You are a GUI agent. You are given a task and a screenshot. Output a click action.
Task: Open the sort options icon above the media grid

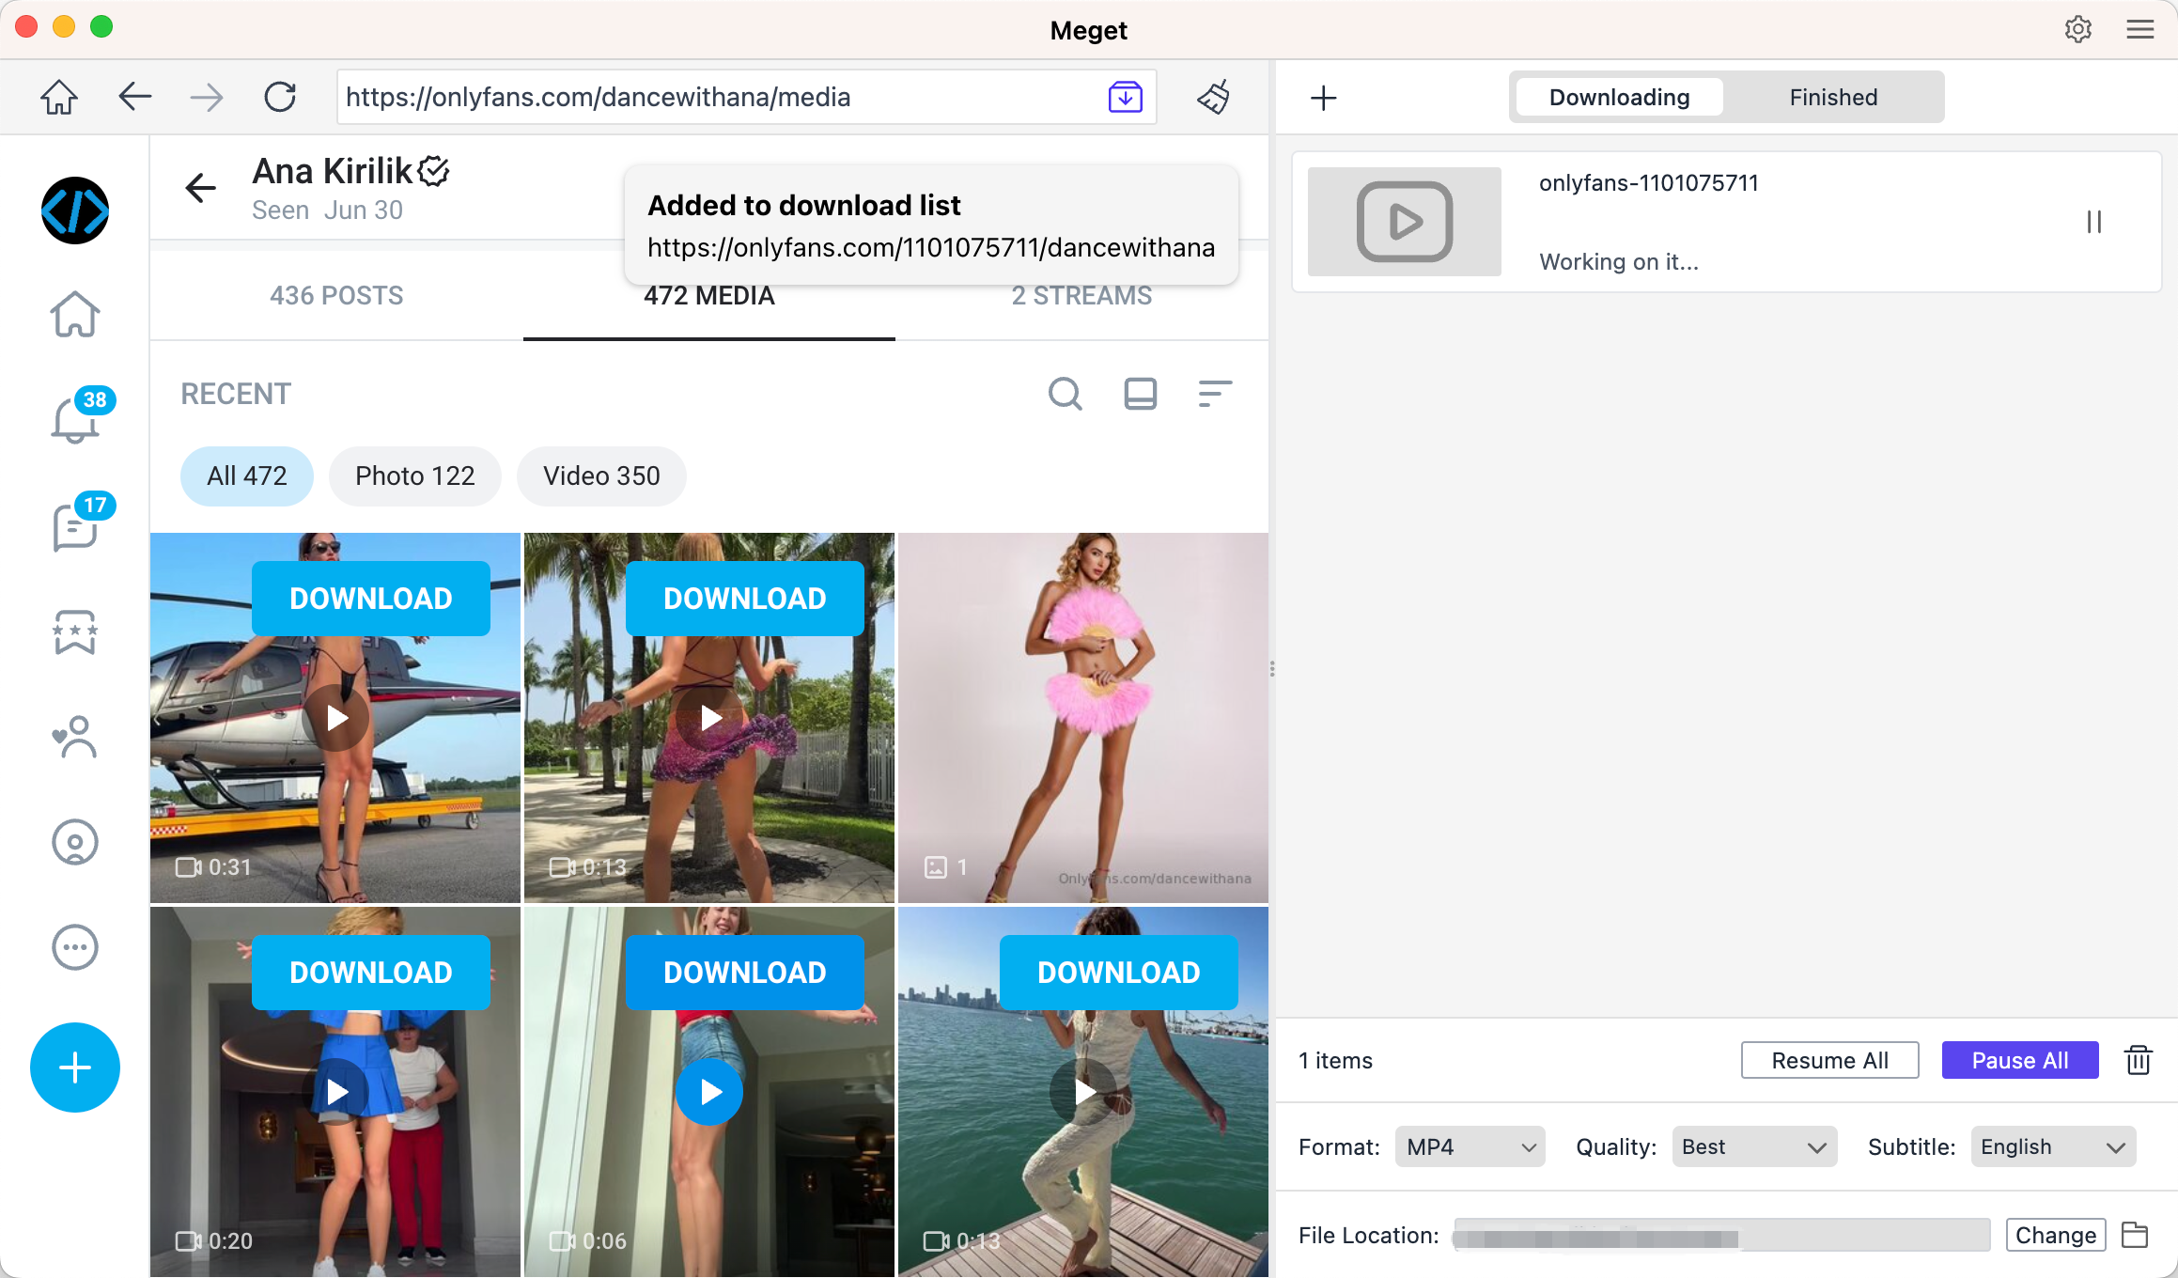pyautogui.click(x=1214, y=394)
